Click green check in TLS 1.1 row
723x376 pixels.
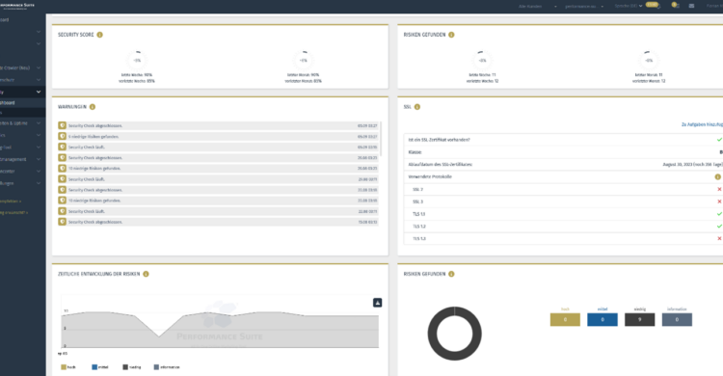coord(719,214)
